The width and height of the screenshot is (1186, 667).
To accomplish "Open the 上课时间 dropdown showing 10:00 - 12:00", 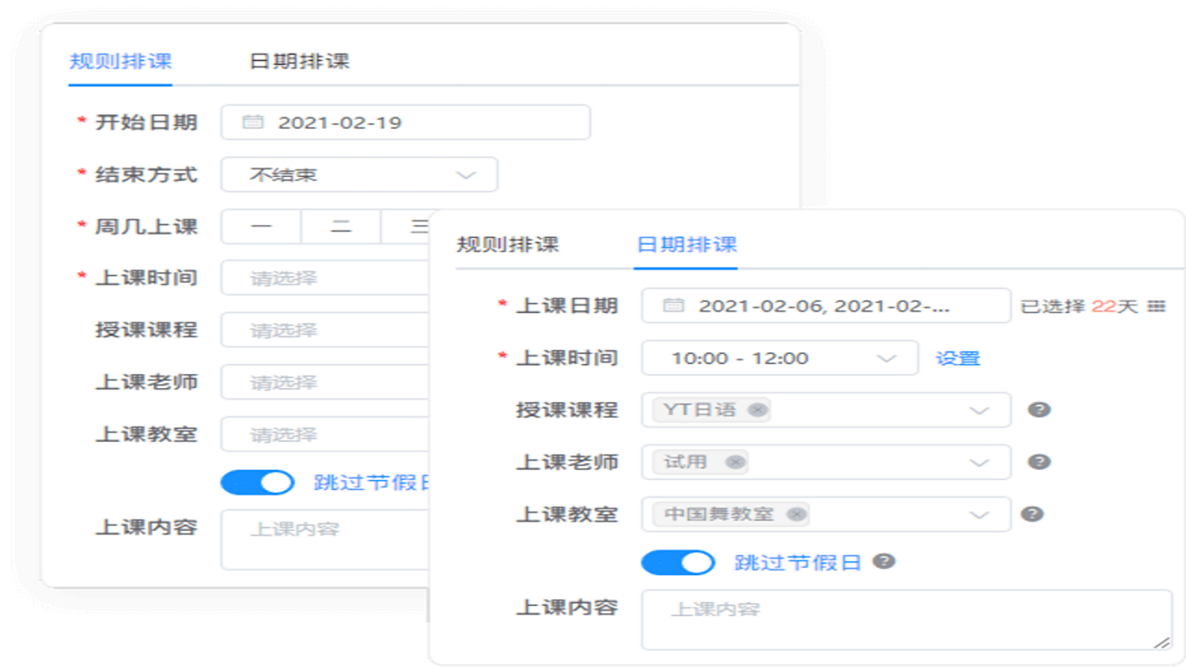I will pos(778,358).
